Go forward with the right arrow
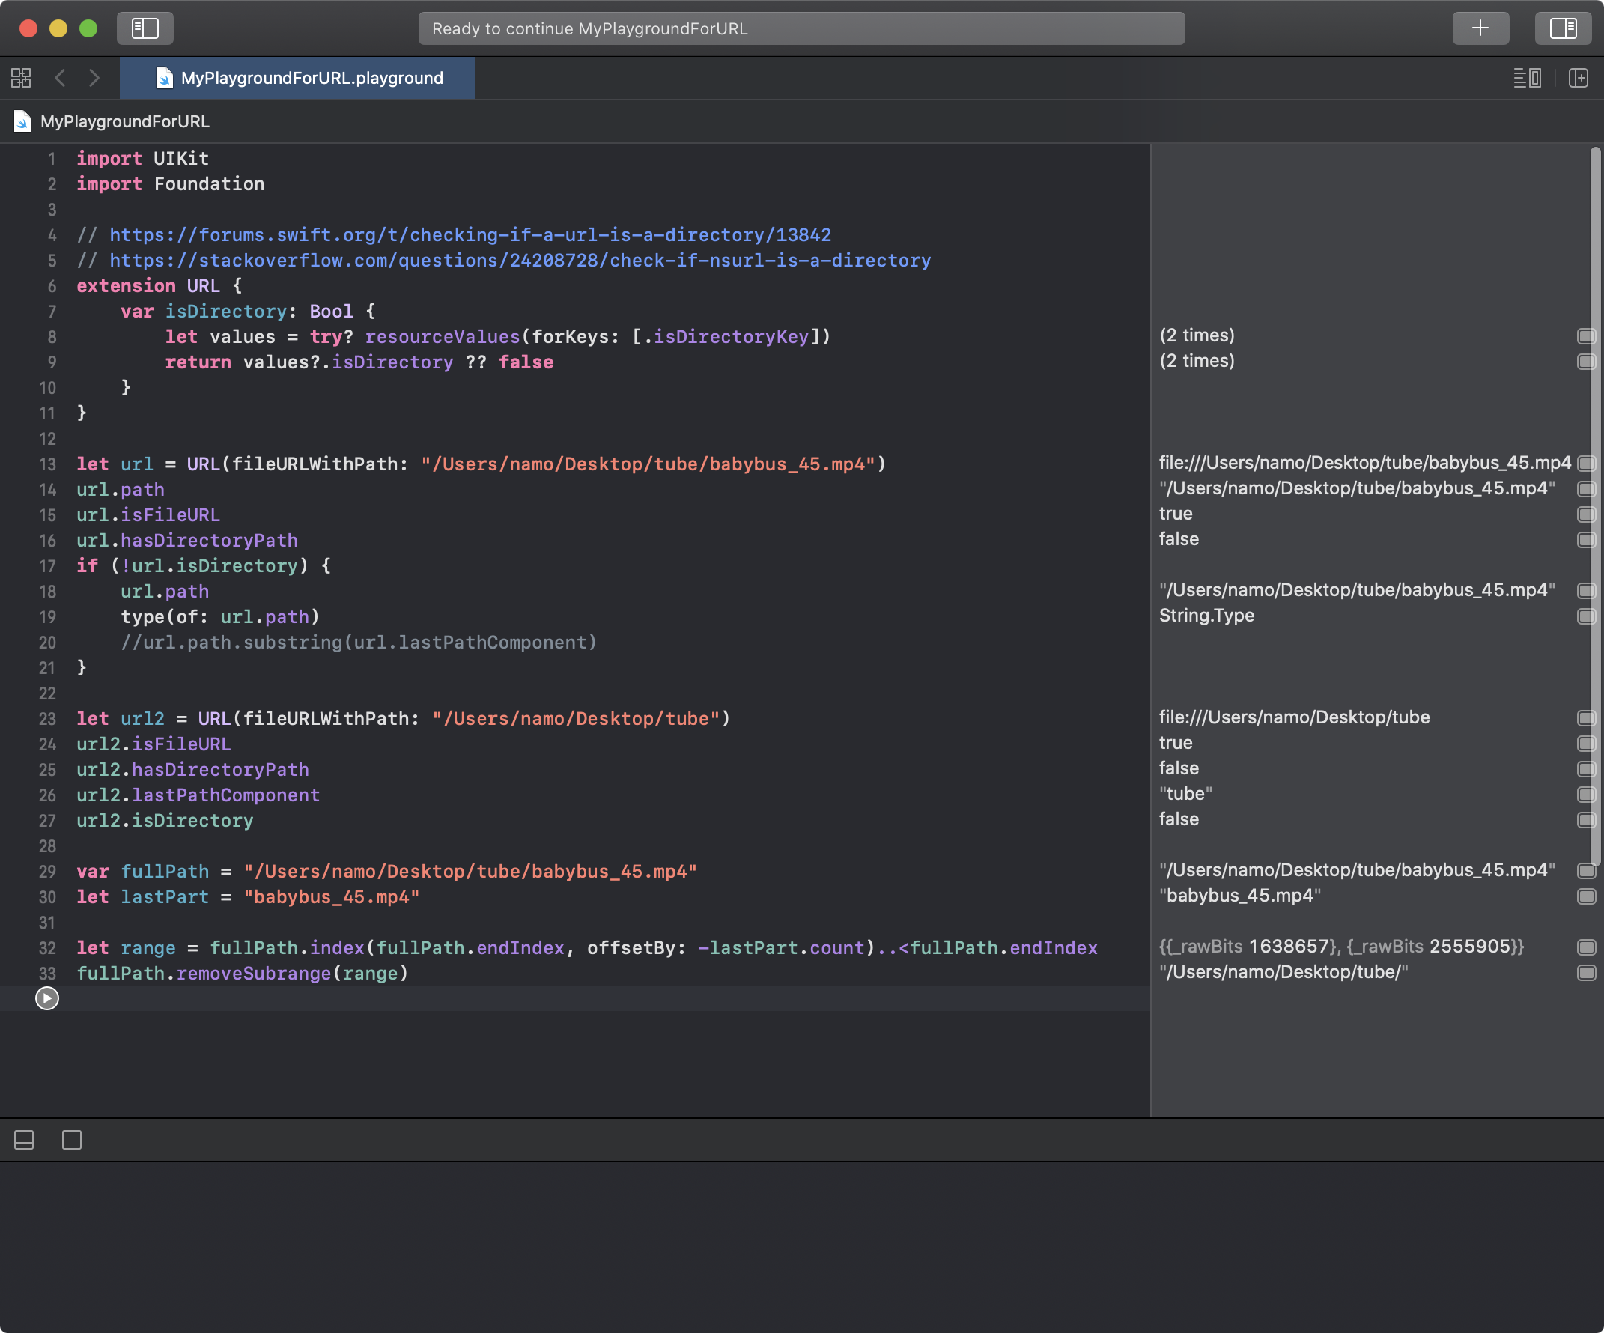This screenshot has height=1333, width=1604. tap(94, 78)
